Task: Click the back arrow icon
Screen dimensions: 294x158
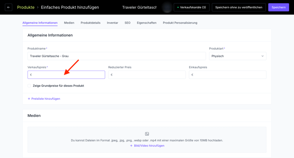Action: [8, 7]
